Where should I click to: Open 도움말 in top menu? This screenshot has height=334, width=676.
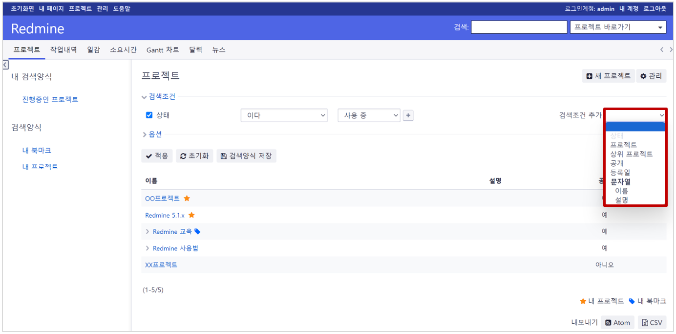point(122,9)
